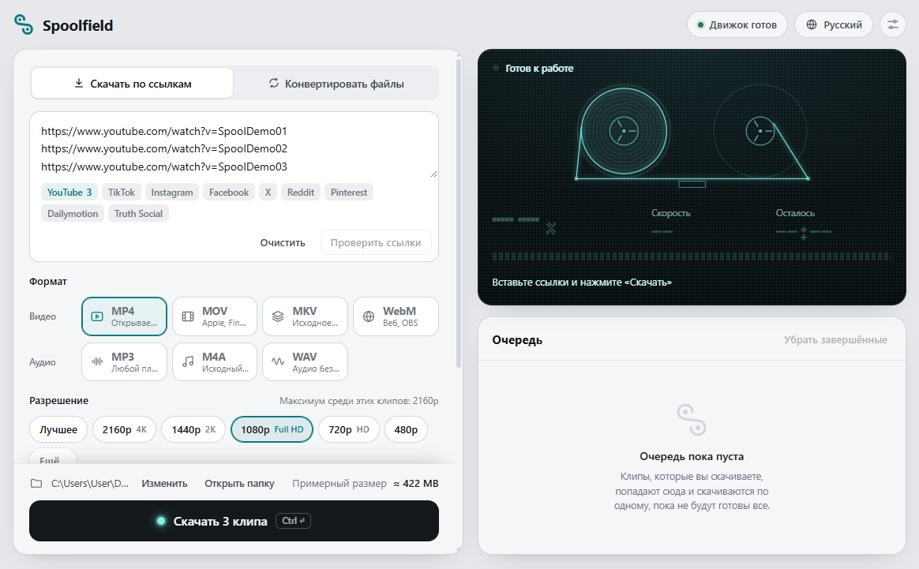The height and width of the screenshot is (569, 919).
Task: Pick the WAV audio format
Action: click(305, 362)
